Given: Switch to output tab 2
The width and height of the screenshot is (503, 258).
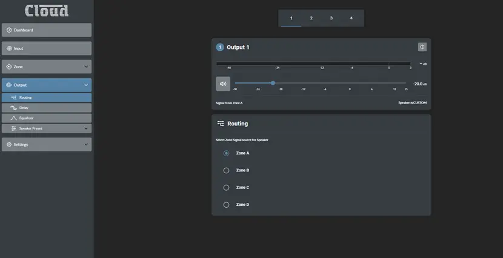Looking at the screenshot, I should [x=311, y=18].
